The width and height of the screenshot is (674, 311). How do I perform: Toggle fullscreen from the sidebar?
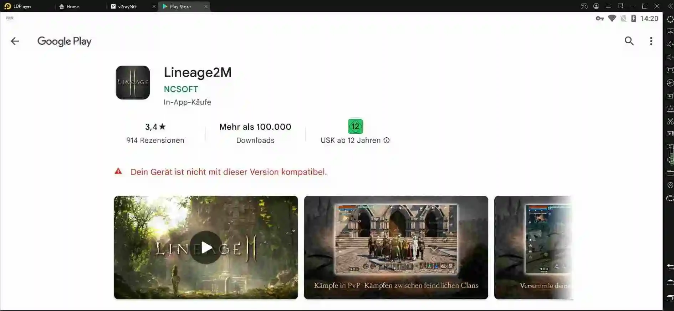tap(670, 70)
